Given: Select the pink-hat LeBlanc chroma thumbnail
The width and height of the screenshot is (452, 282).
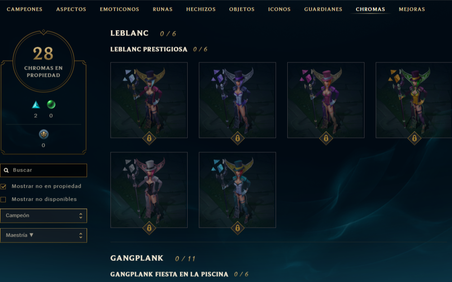Looking at the screenshot, I should pyautogui.click(x=326, y=100).
